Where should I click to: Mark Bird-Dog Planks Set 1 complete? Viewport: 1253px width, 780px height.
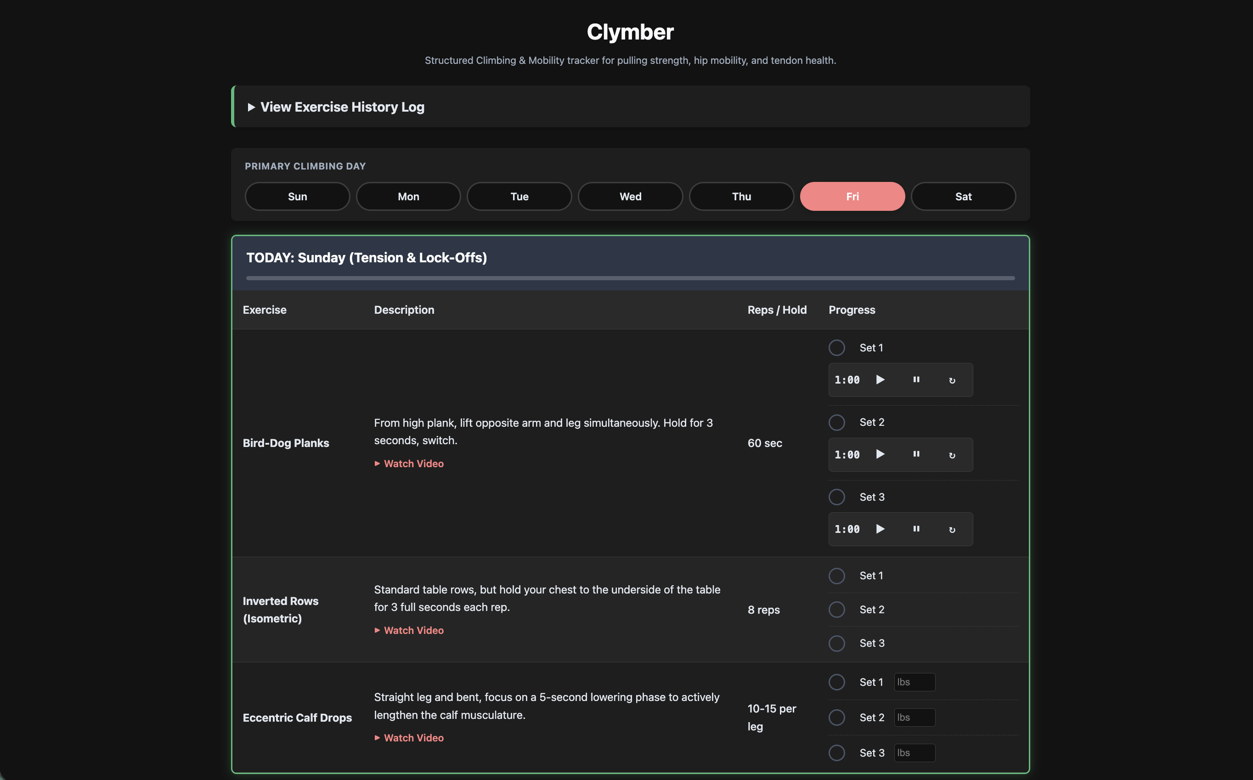[x=836, y=348]
